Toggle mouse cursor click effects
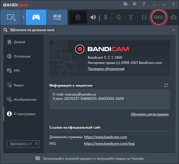Viewport: 179px width, 164px height. [x=118, y=17]
